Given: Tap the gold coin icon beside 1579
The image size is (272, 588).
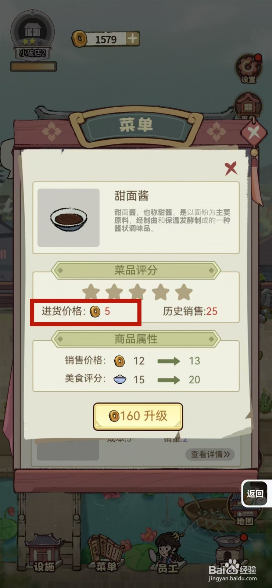Looking at the screenshot, I should point(79,39).
